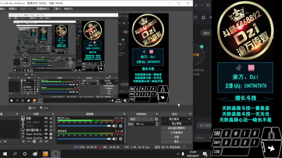Image resolution: width=282 pixels, height=158 pixels.
Task: Open source properties gear in sources toolbar
Action: coord(34,141)
